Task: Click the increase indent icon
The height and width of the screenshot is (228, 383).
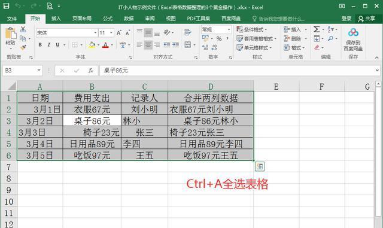Action: (x=175, y=45)
